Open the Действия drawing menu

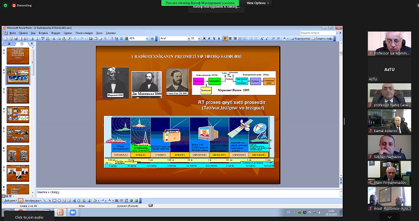pos(10,201)
